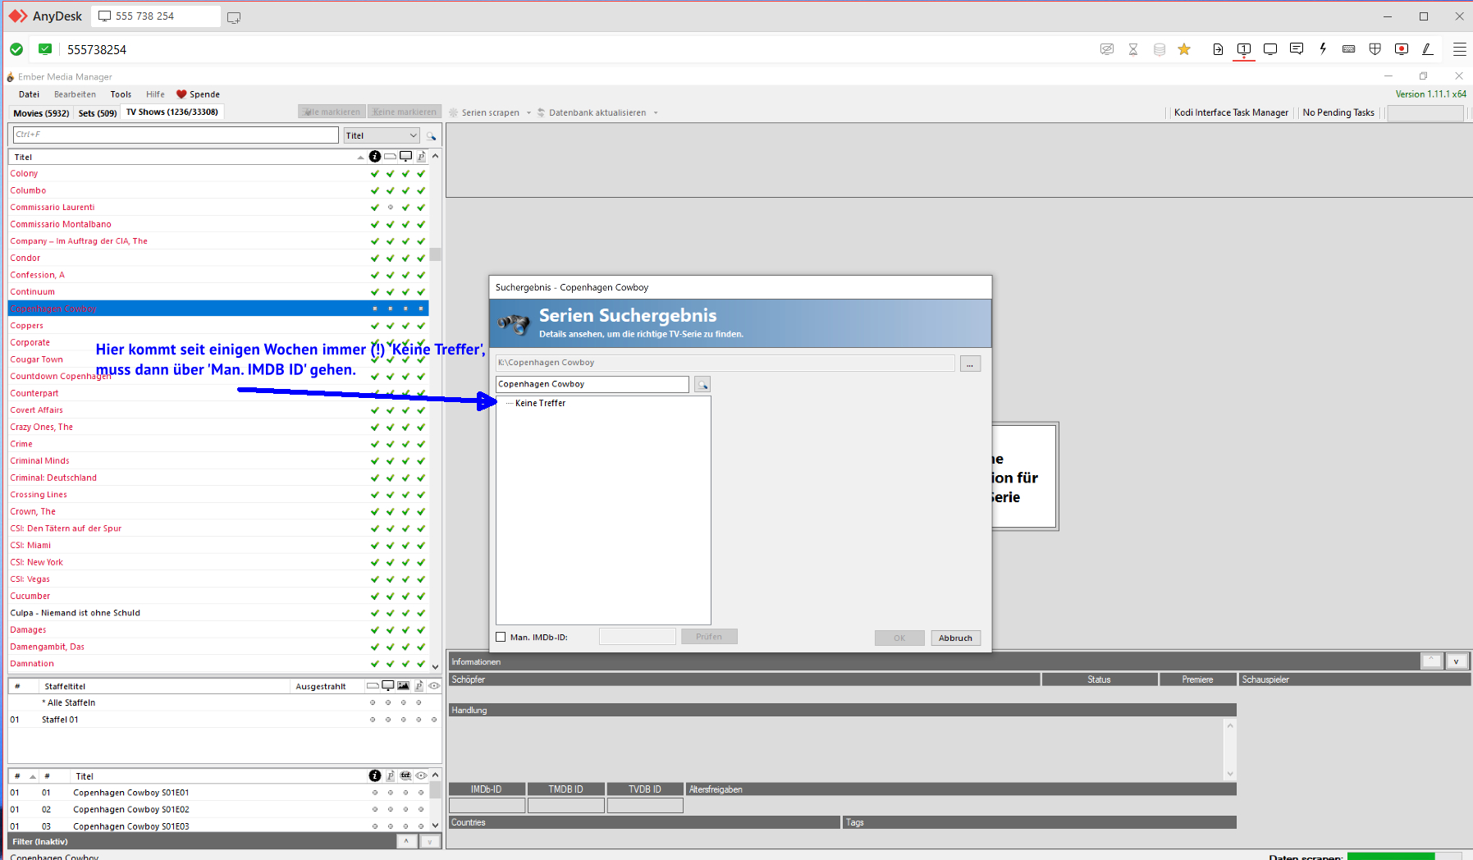Open AnyDesk keyboard settings icon
The height and width of the screenshot is (860, 1473).
(1349, 49)
